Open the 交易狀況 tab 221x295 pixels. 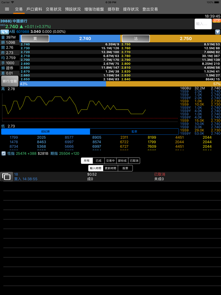pos(53,9)
